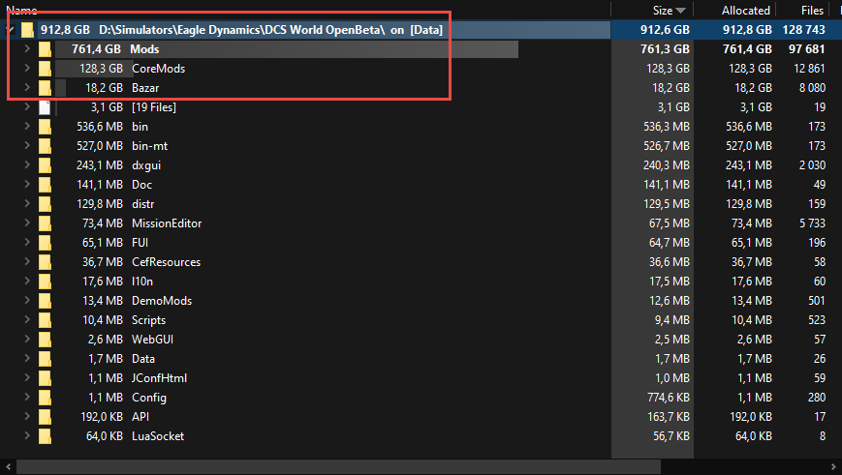Click the 56,7 KB size value
The width and height of the screenshot is (842, 475).
[x=671, y=436]
